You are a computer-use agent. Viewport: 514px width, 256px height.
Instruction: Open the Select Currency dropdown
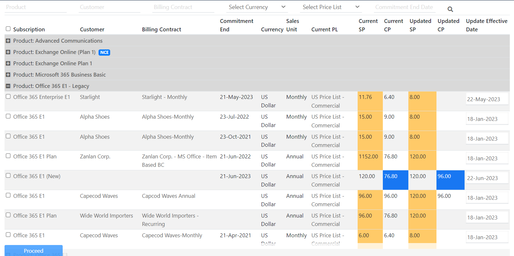[257, 7]
